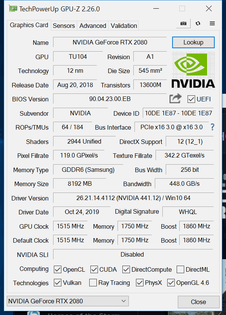This screenshot has width=226, height=315.
Task: Close the window with the X button
Action: click(209, 9)
